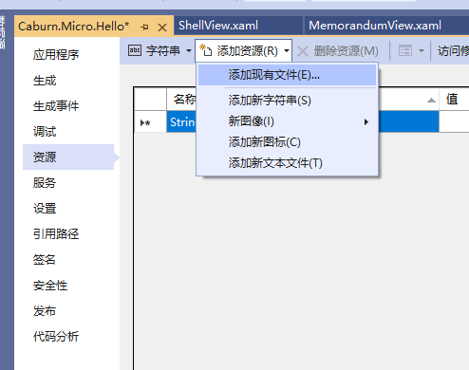Screen dimensions: 469x370
Task: Choose 添加现有文件(E)... menu item
Action: click(287, 75)
